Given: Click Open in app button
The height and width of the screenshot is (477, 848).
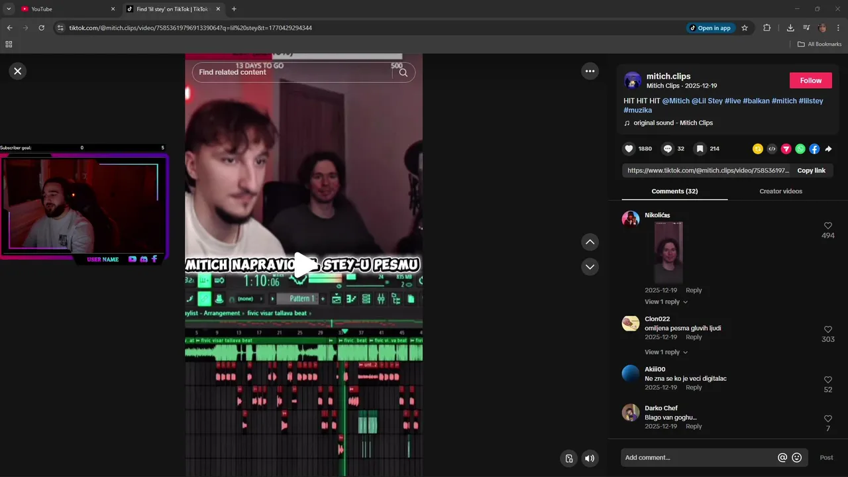Looking at the screenshot, I should (x=710, y=28).
